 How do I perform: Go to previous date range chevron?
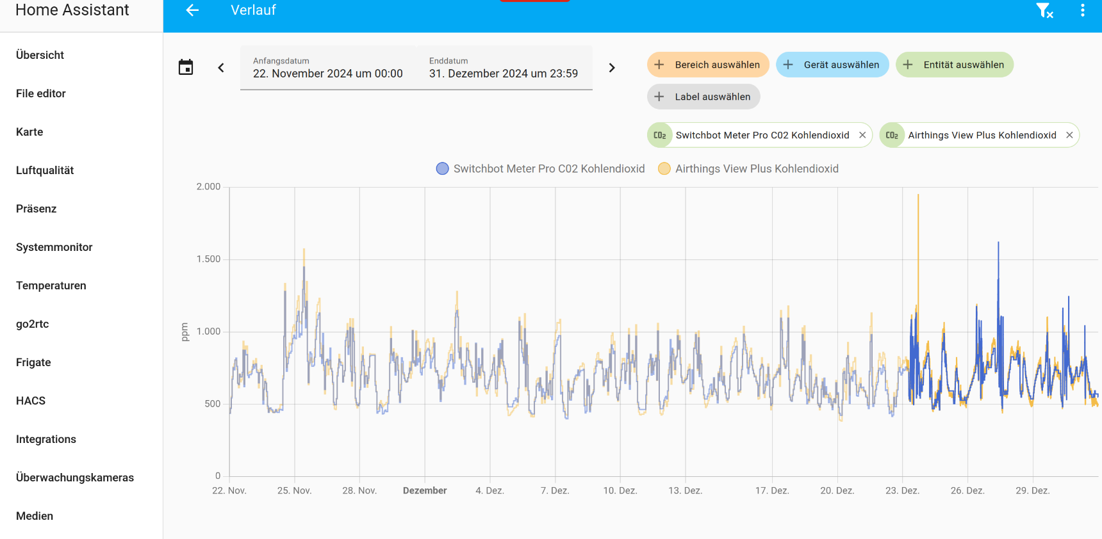(221, 68)
